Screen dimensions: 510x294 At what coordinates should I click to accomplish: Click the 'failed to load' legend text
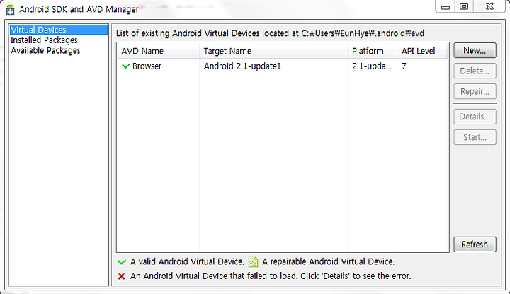[x=271, y=276]
